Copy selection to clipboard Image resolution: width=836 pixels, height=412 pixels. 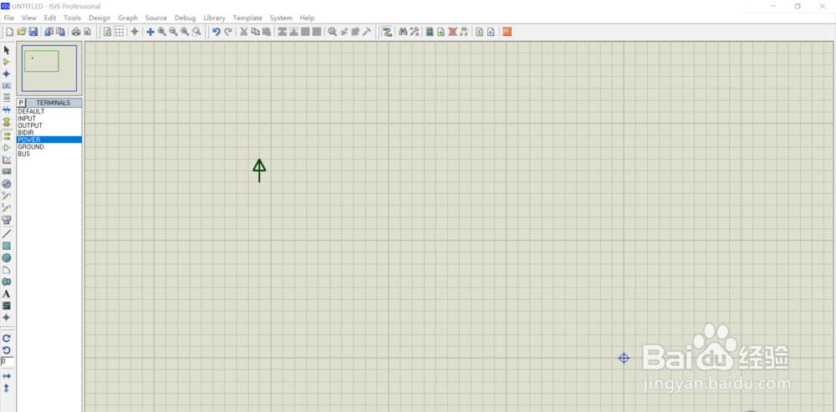(x=255, y=32)
